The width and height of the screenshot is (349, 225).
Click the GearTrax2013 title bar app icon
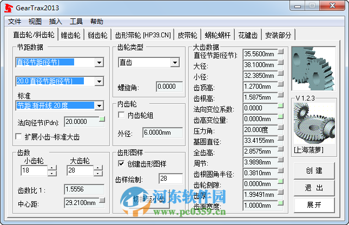(x=8, y=8)
